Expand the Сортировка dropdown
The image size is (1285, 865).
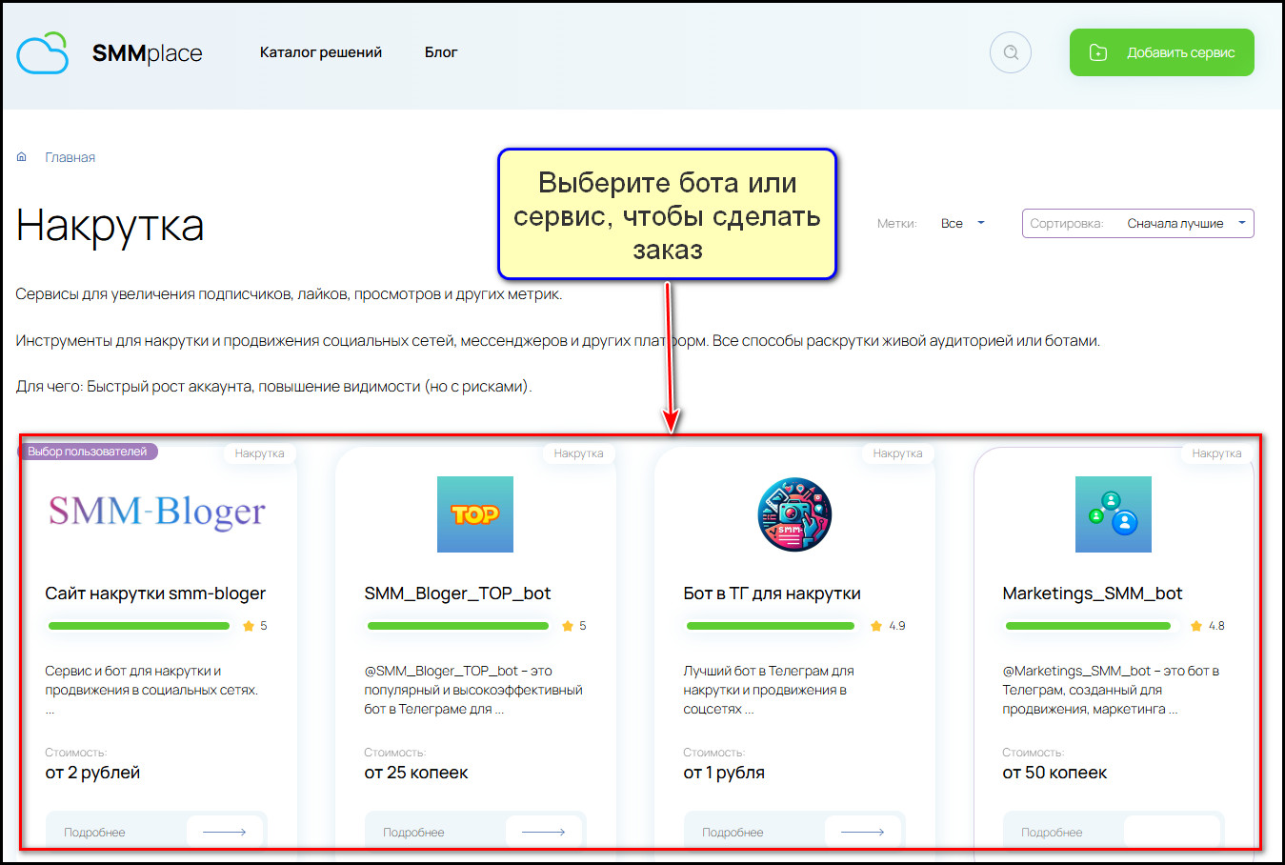point(1137,224)
